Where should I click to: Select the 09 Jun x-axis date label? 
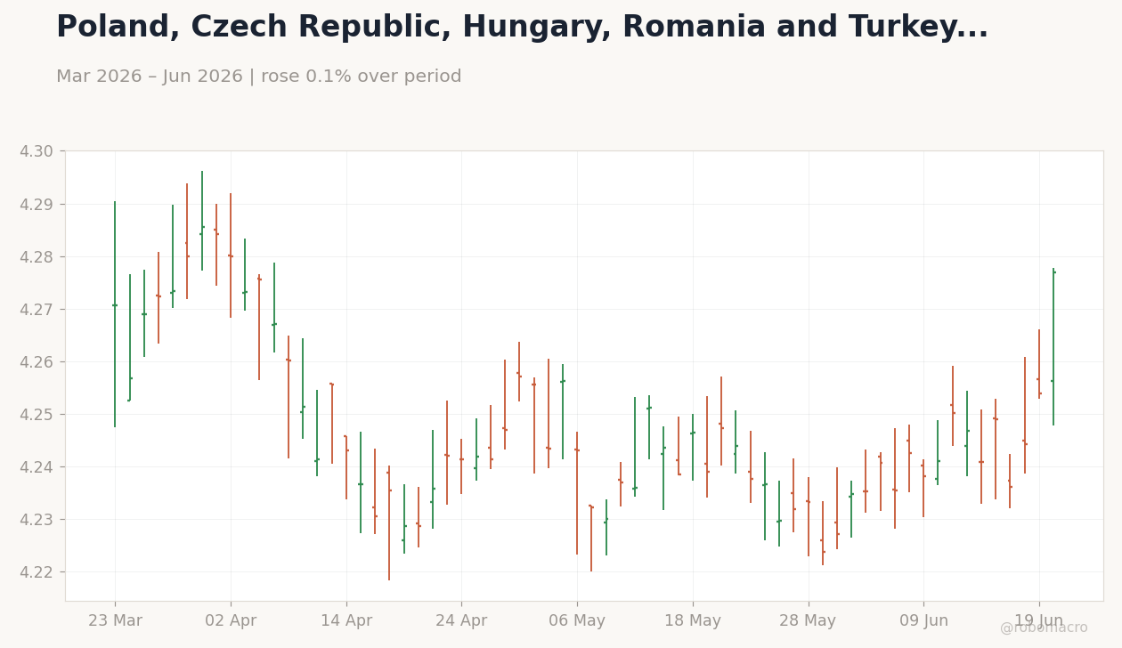[x=923, y=621]
